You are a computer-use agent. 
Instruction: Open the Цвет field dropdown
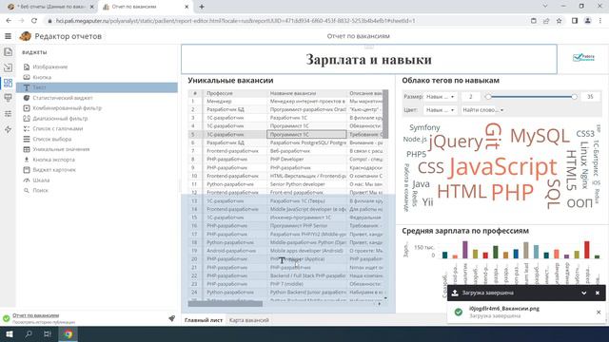click(x=440, y=110)
